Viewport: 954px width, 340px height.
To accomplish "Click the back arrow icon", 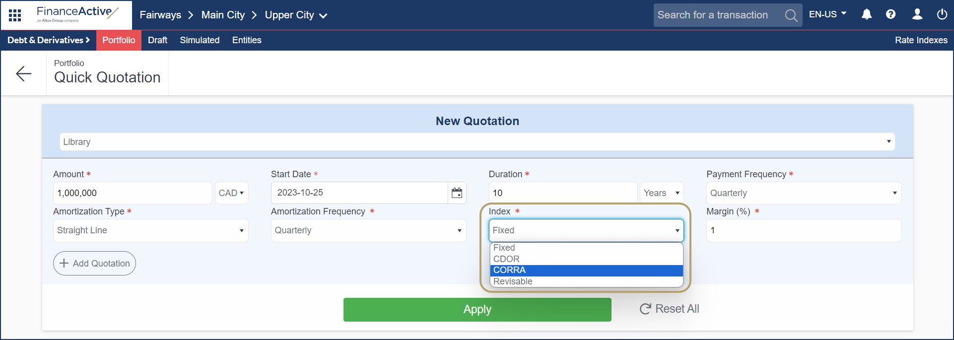I will (23, 74).
